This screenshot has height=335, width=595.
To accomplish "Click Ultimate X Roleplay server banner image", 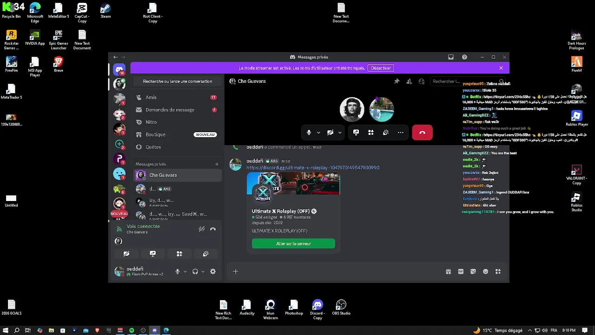I will point(293,183).
